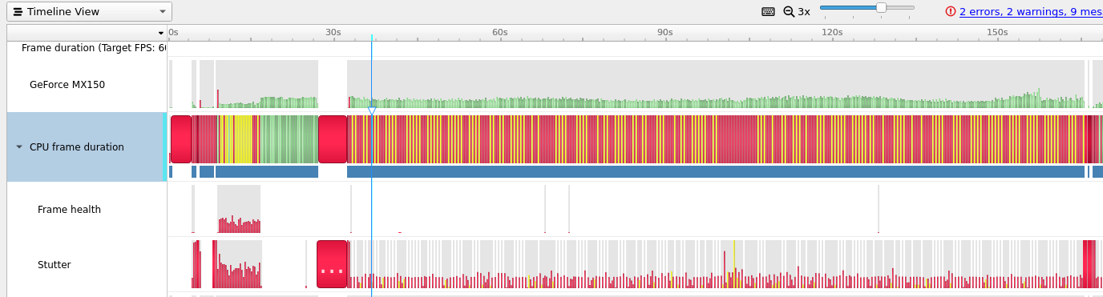Adjust the timeline zoom slider handle
Screen dimensions: 1103x297
point(881,7)
